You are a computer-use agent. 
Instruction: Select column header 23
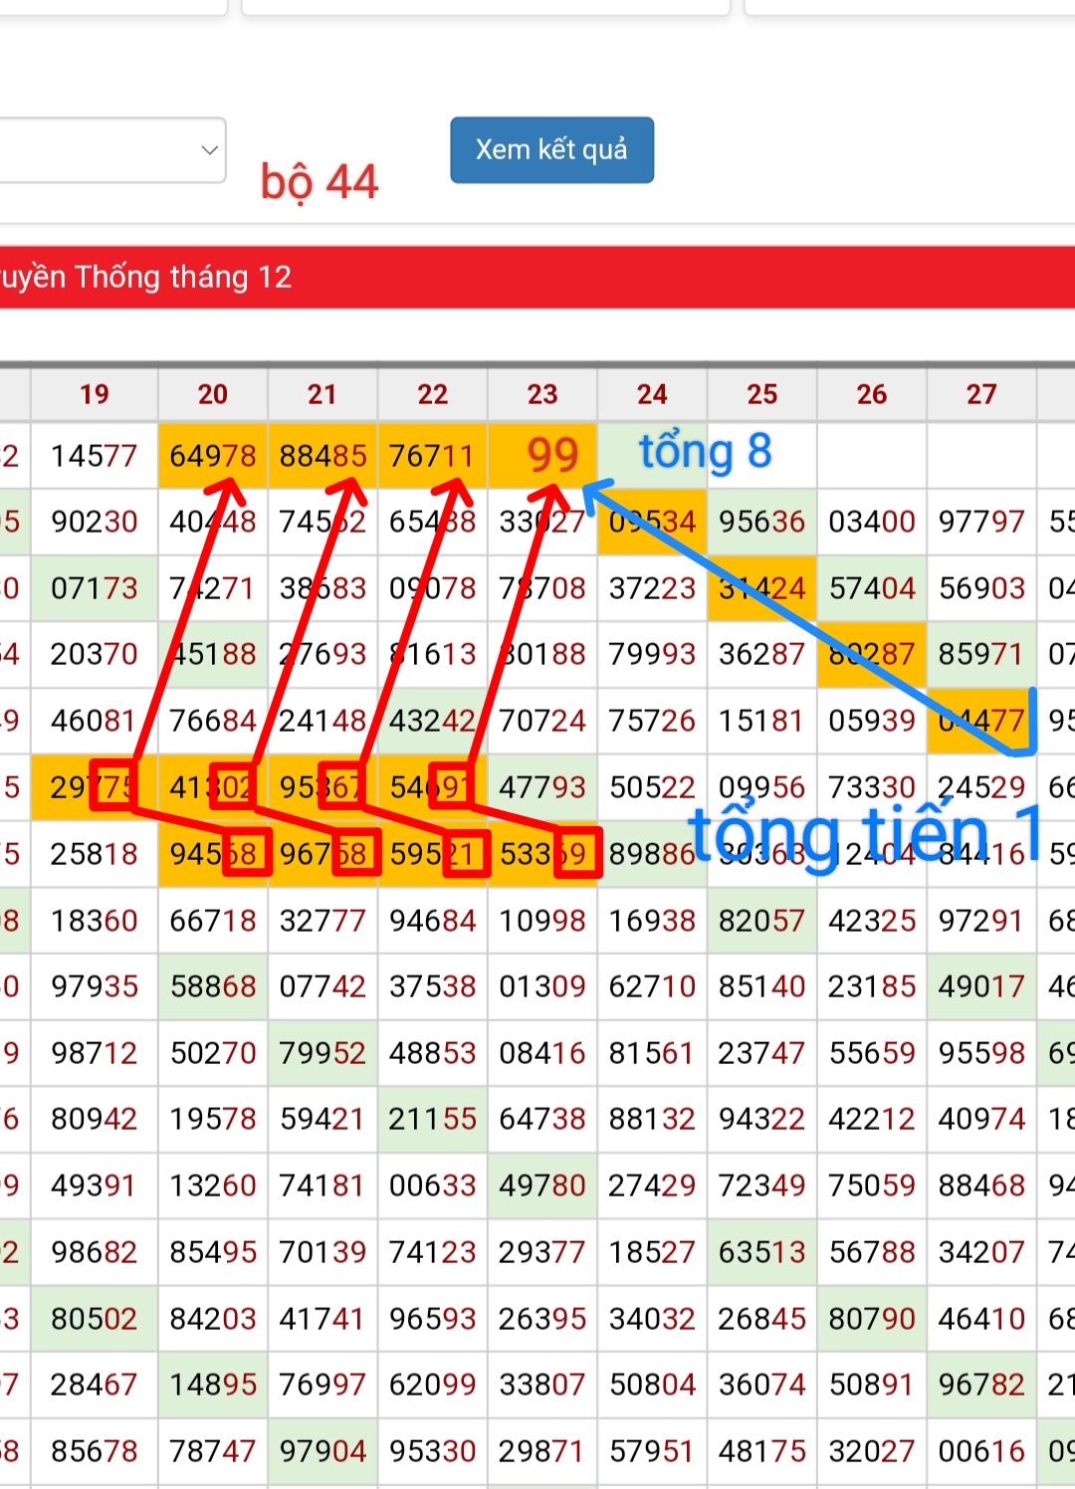tap(542, 395)
